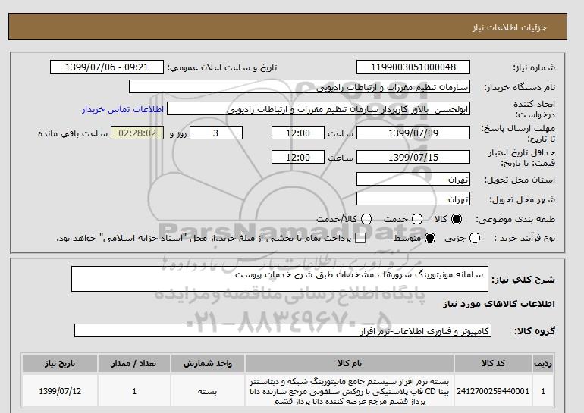Click the ردیف column header
The height and width of the screenshot is (413, 584).
(543, 363)
